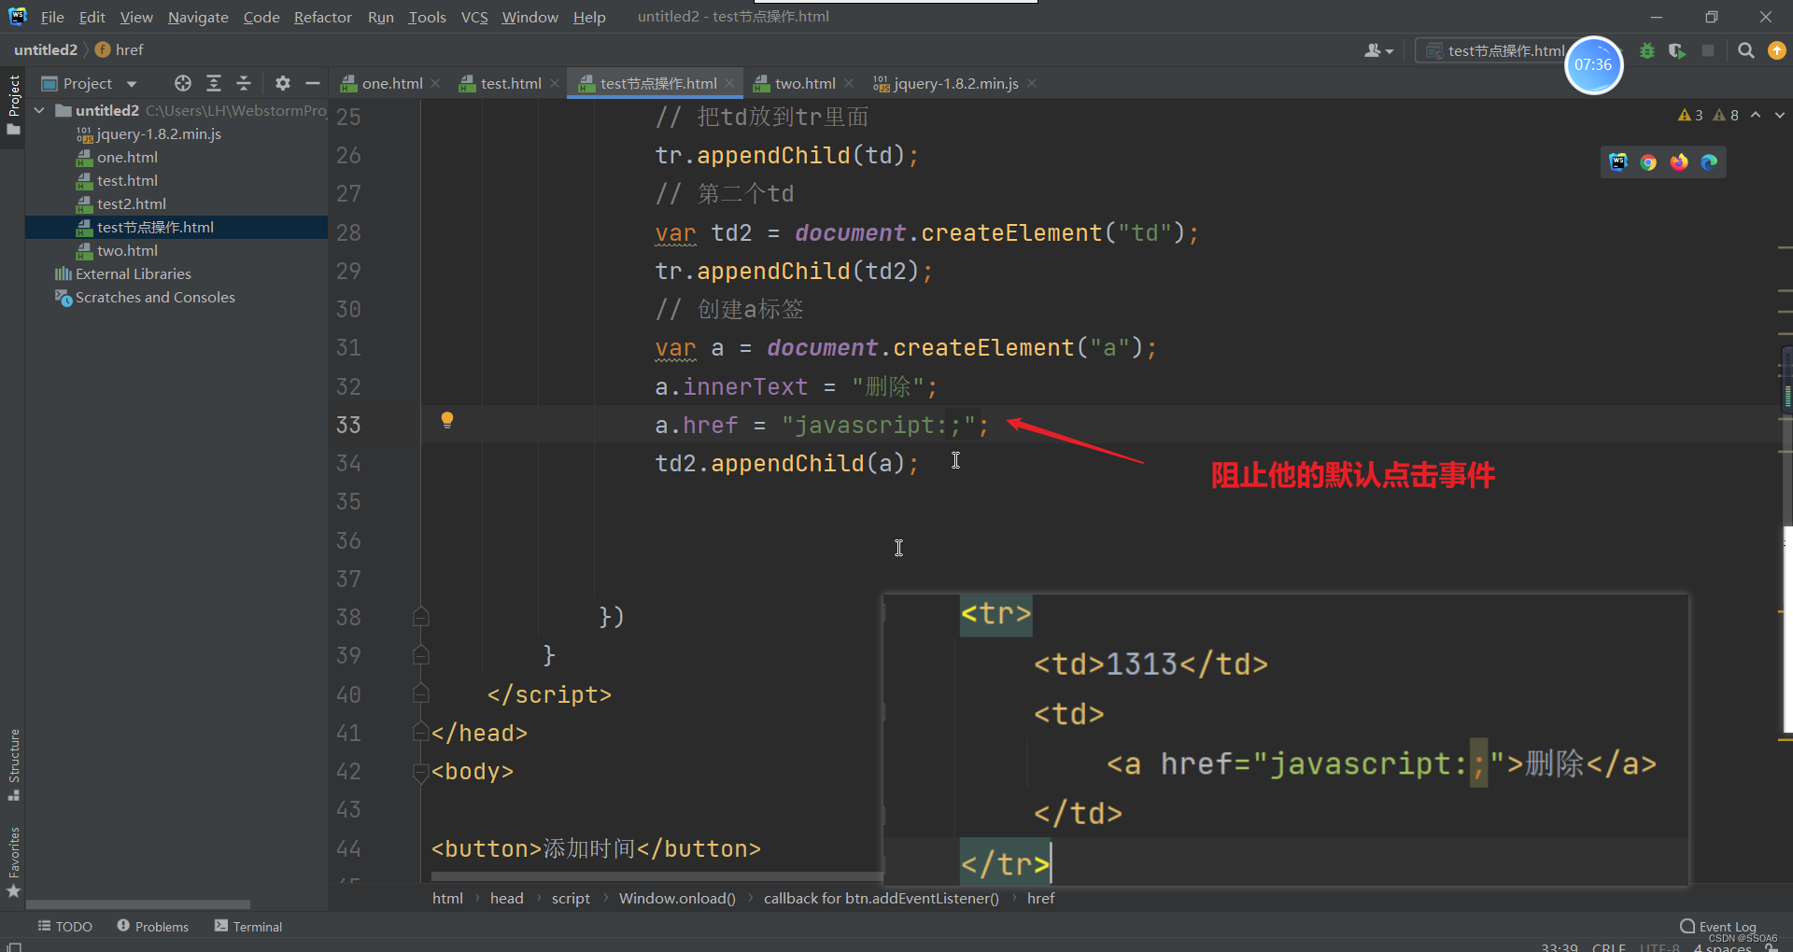Click the orange update arrow icon
The height and width of the screenshot is (952, 1793).
[1777, 50]
